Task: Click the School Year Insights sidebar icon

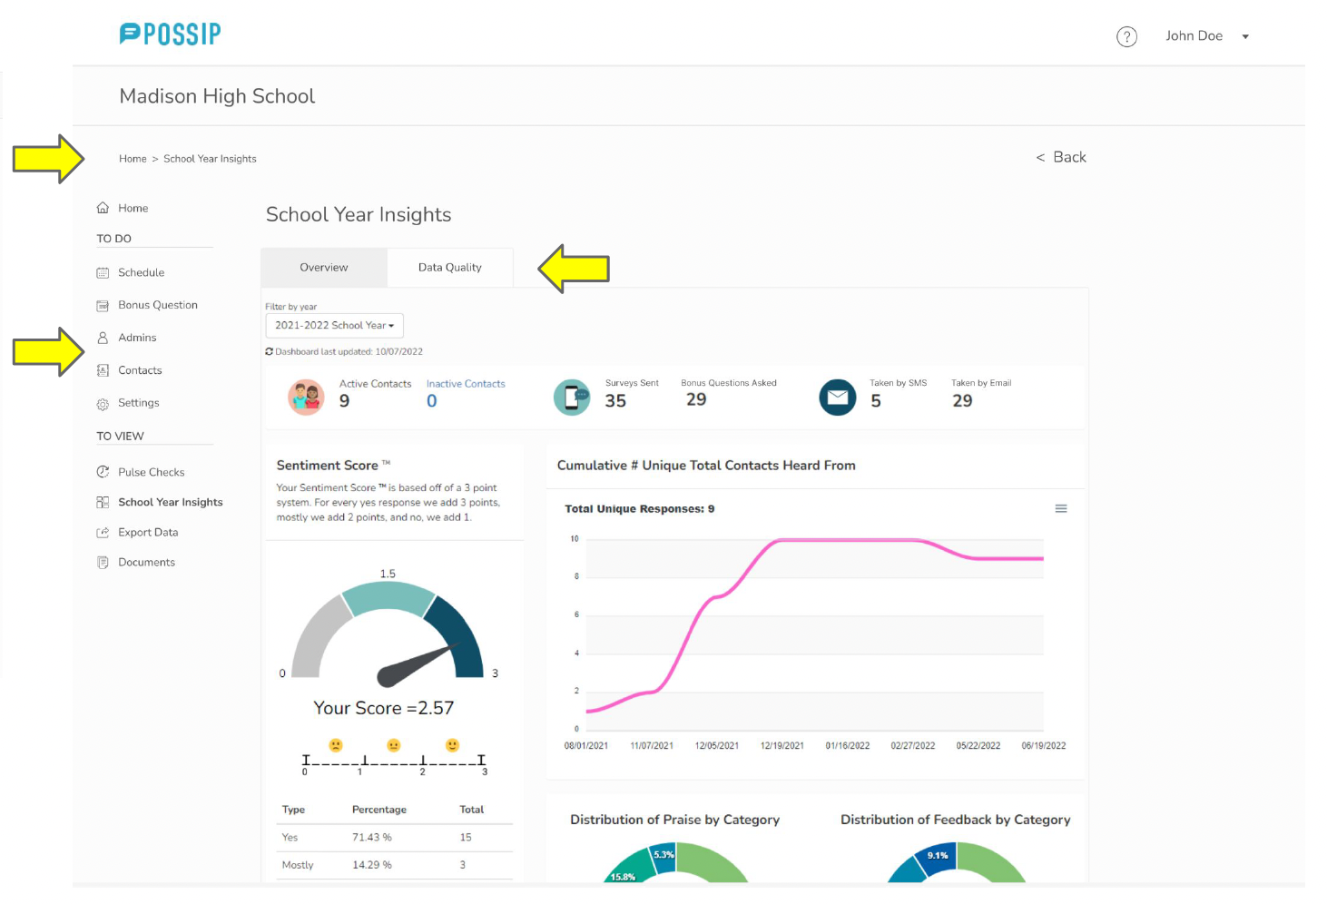Action: [103, 502]
